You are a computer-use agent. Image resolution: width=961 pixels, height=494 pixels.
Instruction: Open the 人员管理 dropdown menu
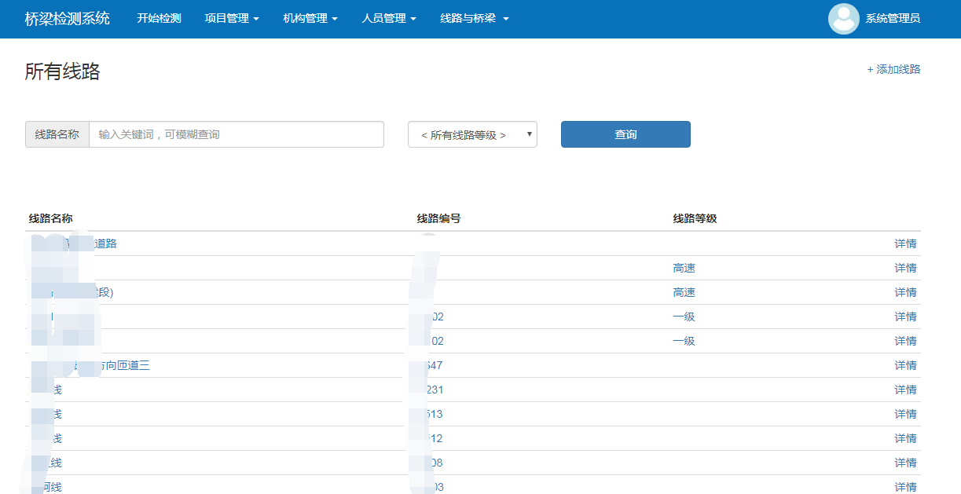[389, 19]
